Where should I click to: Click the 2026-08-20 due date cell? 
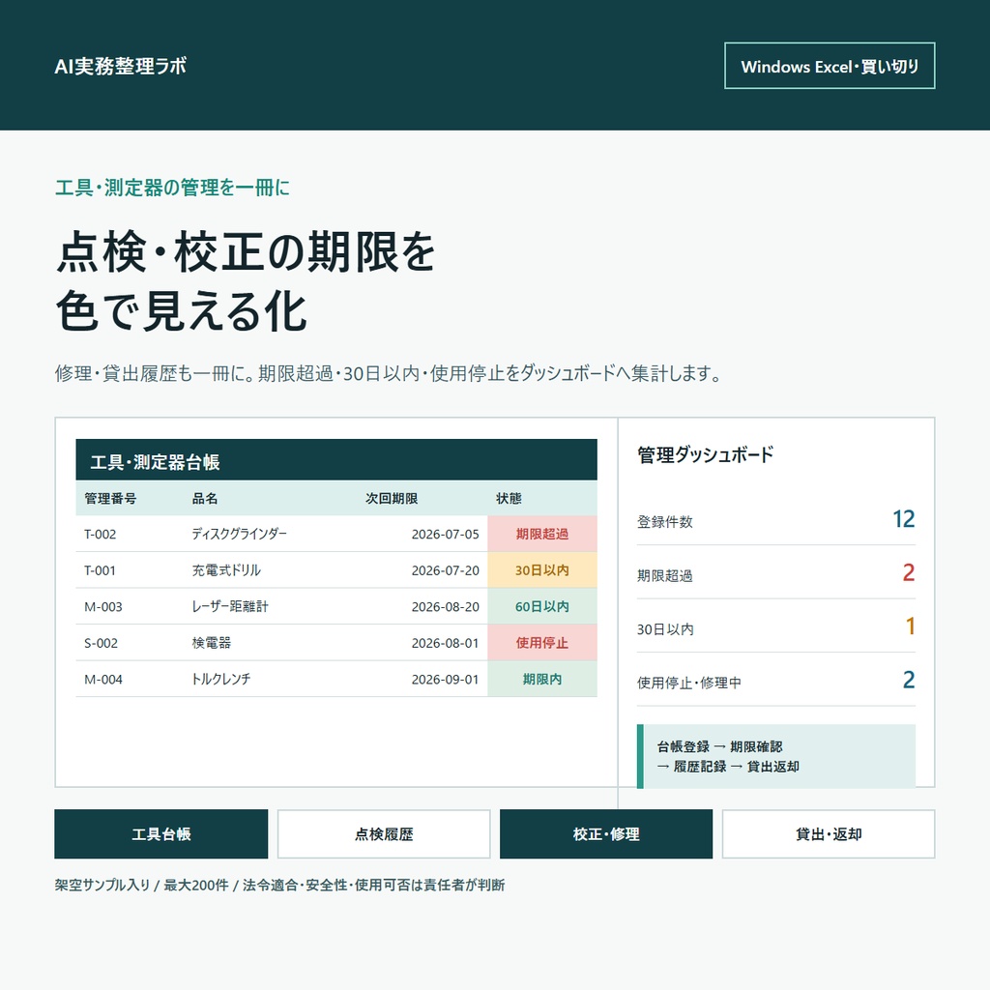click(x=445, y=607)
